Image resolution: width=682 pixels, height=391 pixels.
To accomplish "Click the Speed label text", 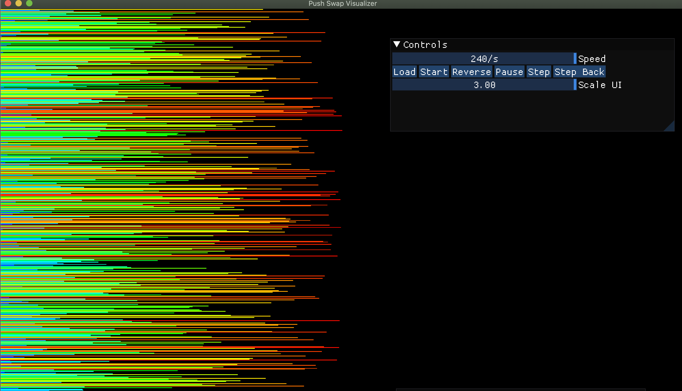I will [x=592, y=59].
